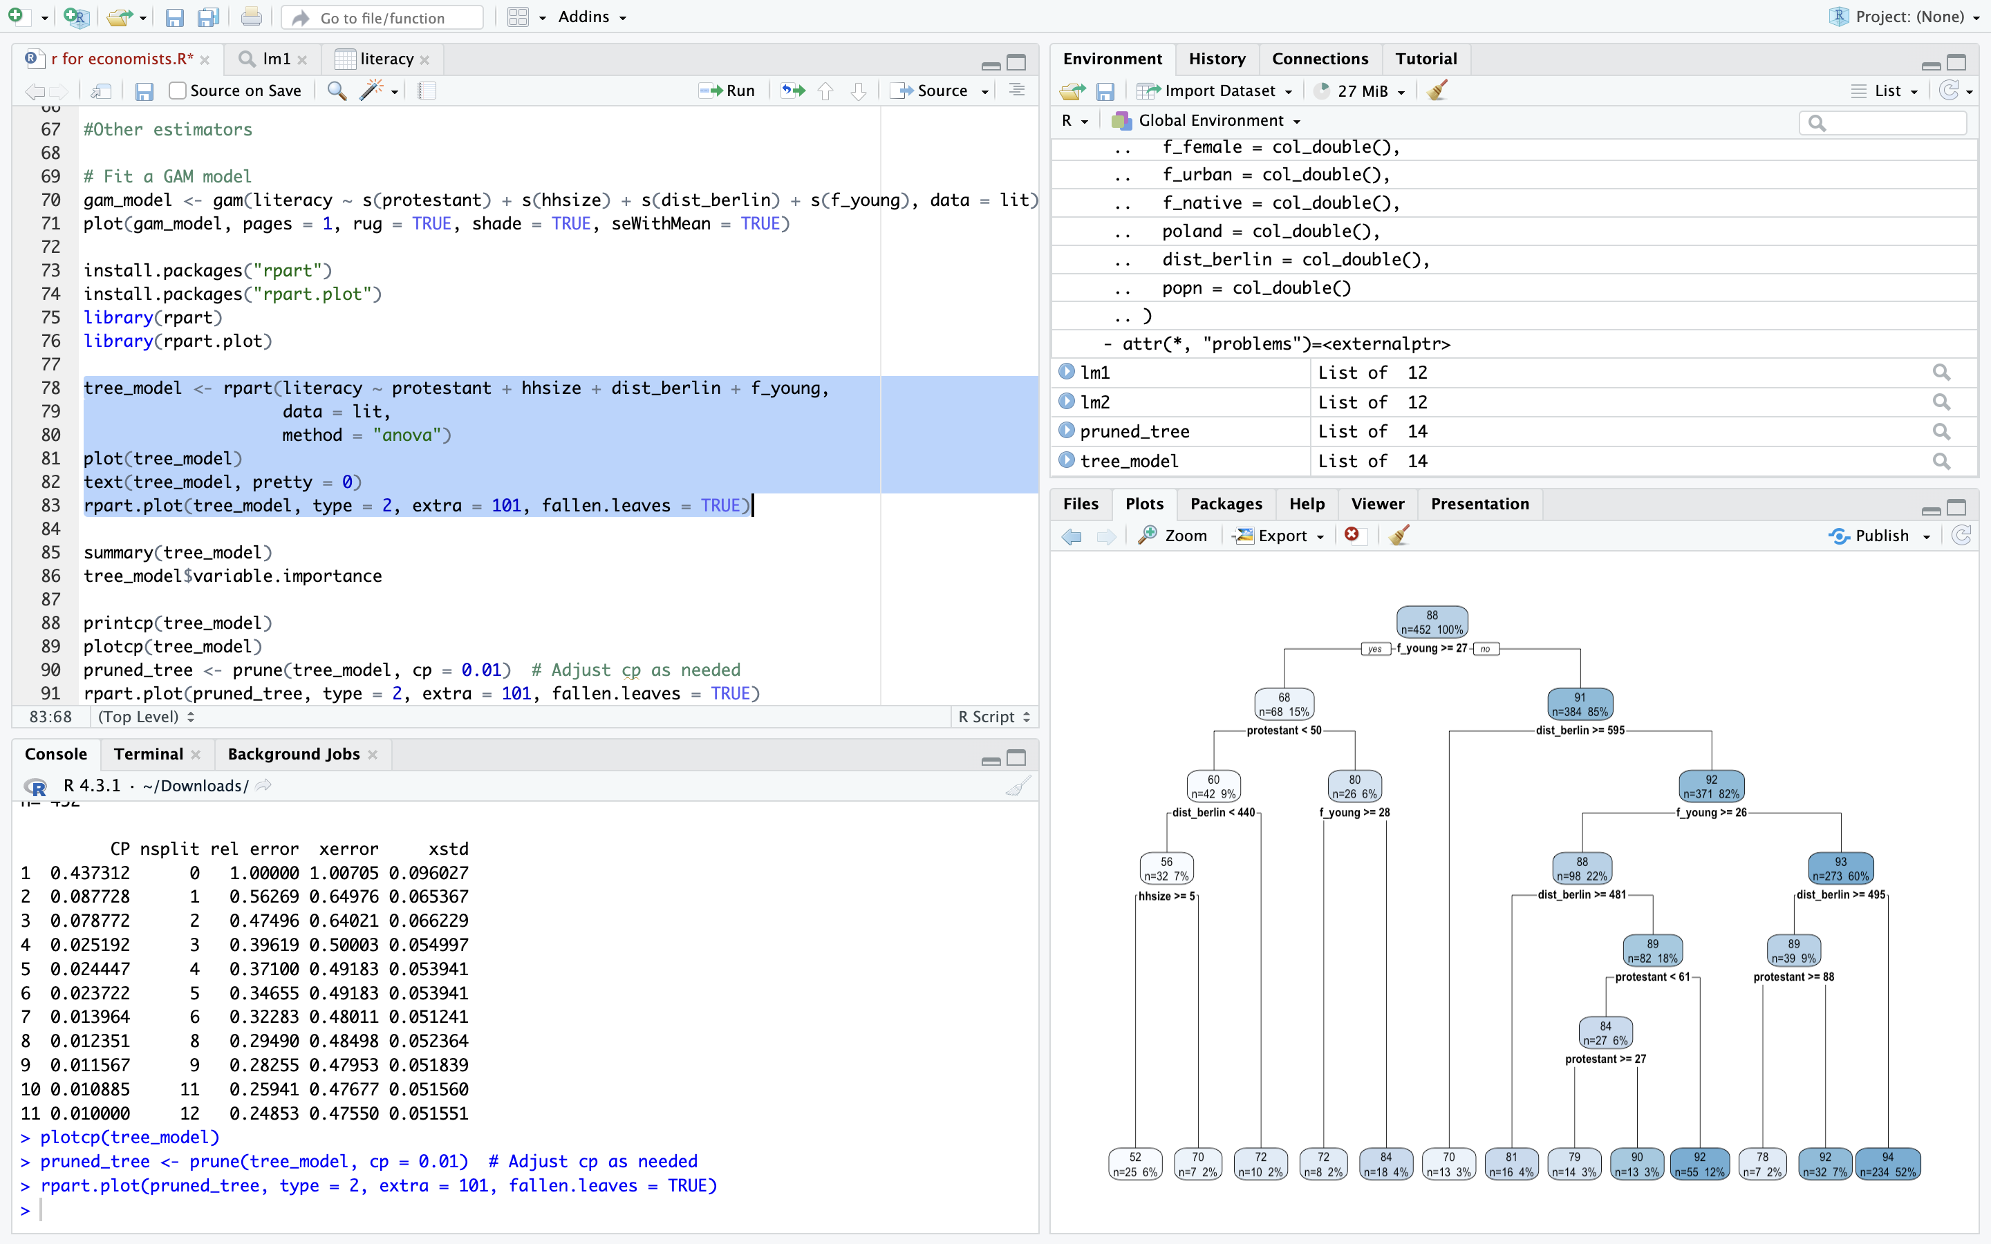Save the current script with the editor's disk icon
This screenshot has width=1991, height=1244.
pos(144,91)
